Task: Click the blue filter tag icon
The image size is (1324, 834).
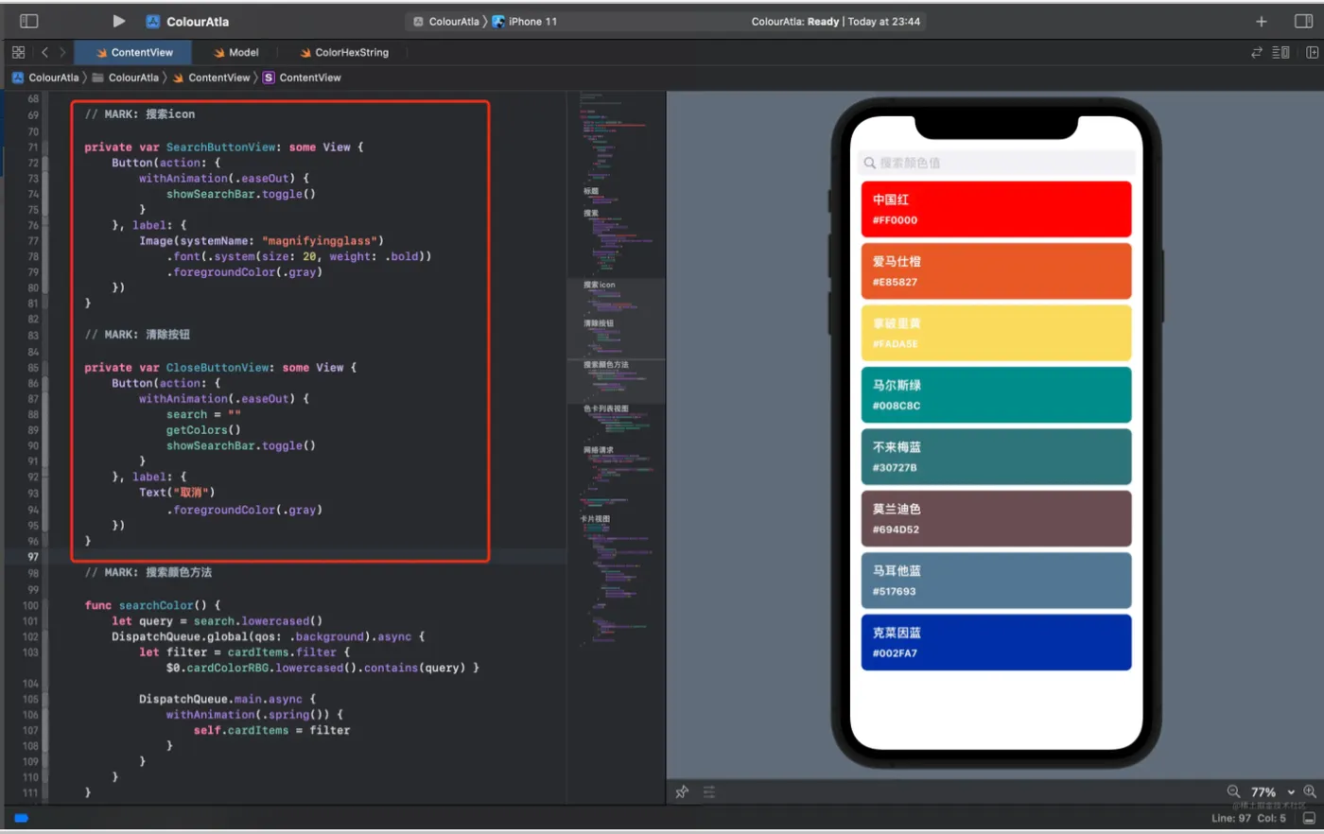Action: pos(21,818)
